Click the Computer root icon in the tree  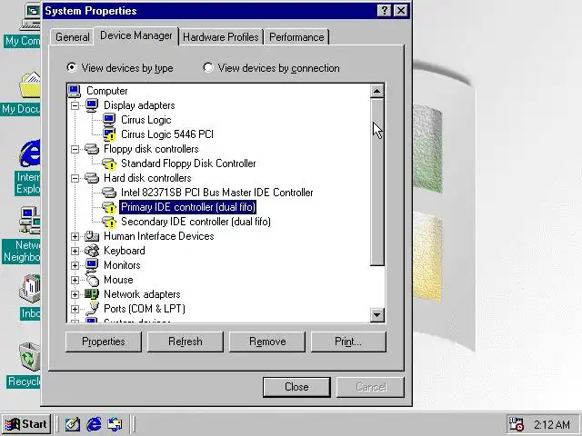(x=75, y=91)
